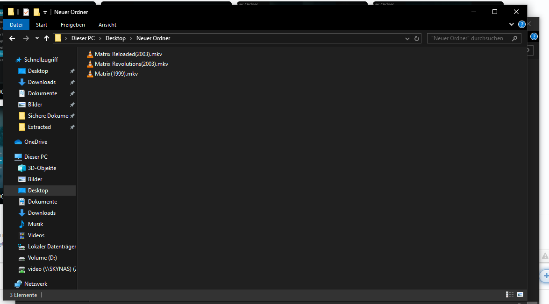
Task: Open the 3D-Objekte cube icon
Action: pyautogui.click(x=21, y=168)
